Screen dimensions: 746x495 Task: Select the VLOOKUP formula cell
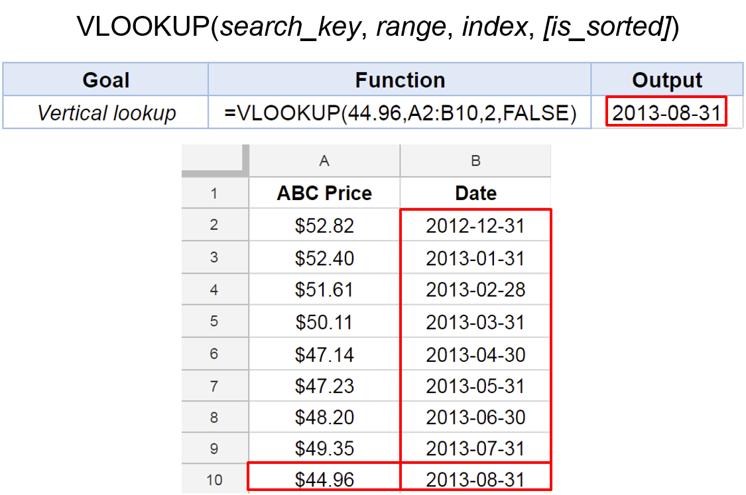tap(400, 113)
